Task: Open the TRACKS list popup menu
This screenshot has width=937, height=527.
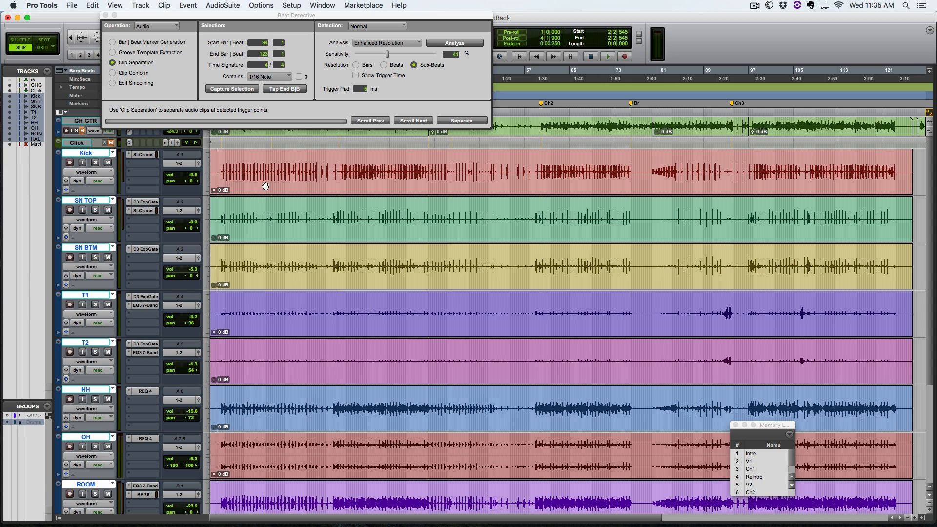Action: click(47, 71)
